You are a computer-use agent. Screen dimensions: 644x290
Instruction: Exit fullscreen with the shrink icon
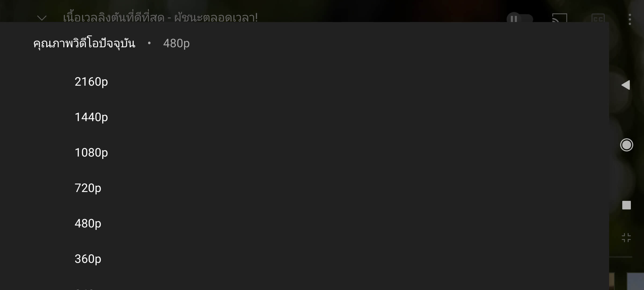click(626, 238)
